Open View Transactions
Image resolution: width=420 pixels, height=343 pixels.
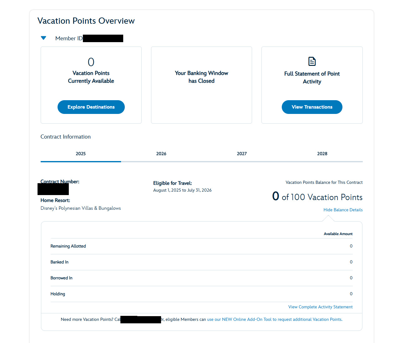coord(312,107)
